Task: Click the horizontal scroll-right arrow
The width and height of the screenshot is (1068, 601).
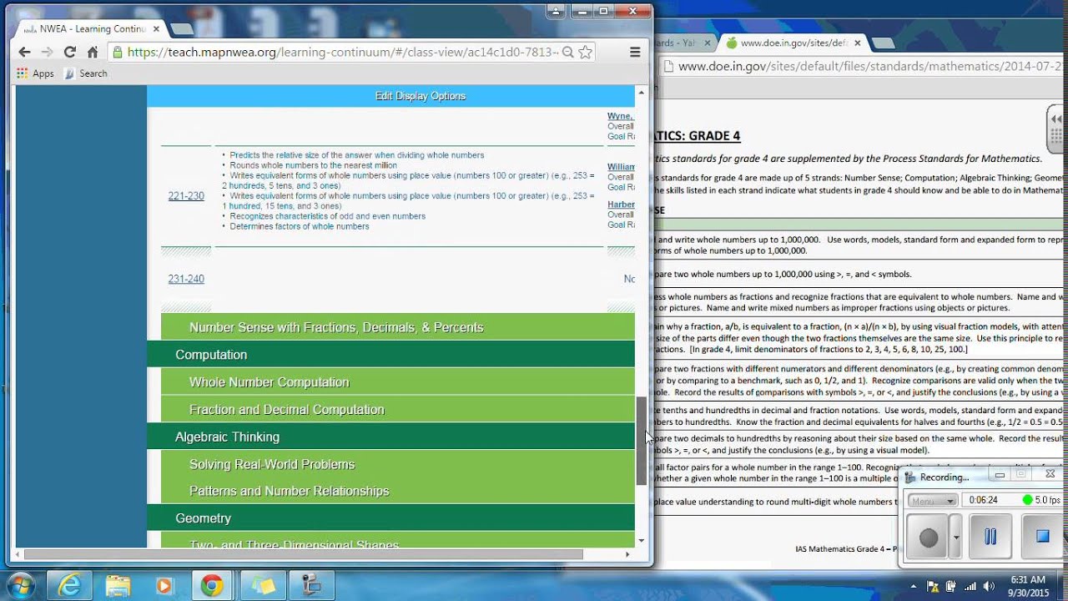Action: 627,554
